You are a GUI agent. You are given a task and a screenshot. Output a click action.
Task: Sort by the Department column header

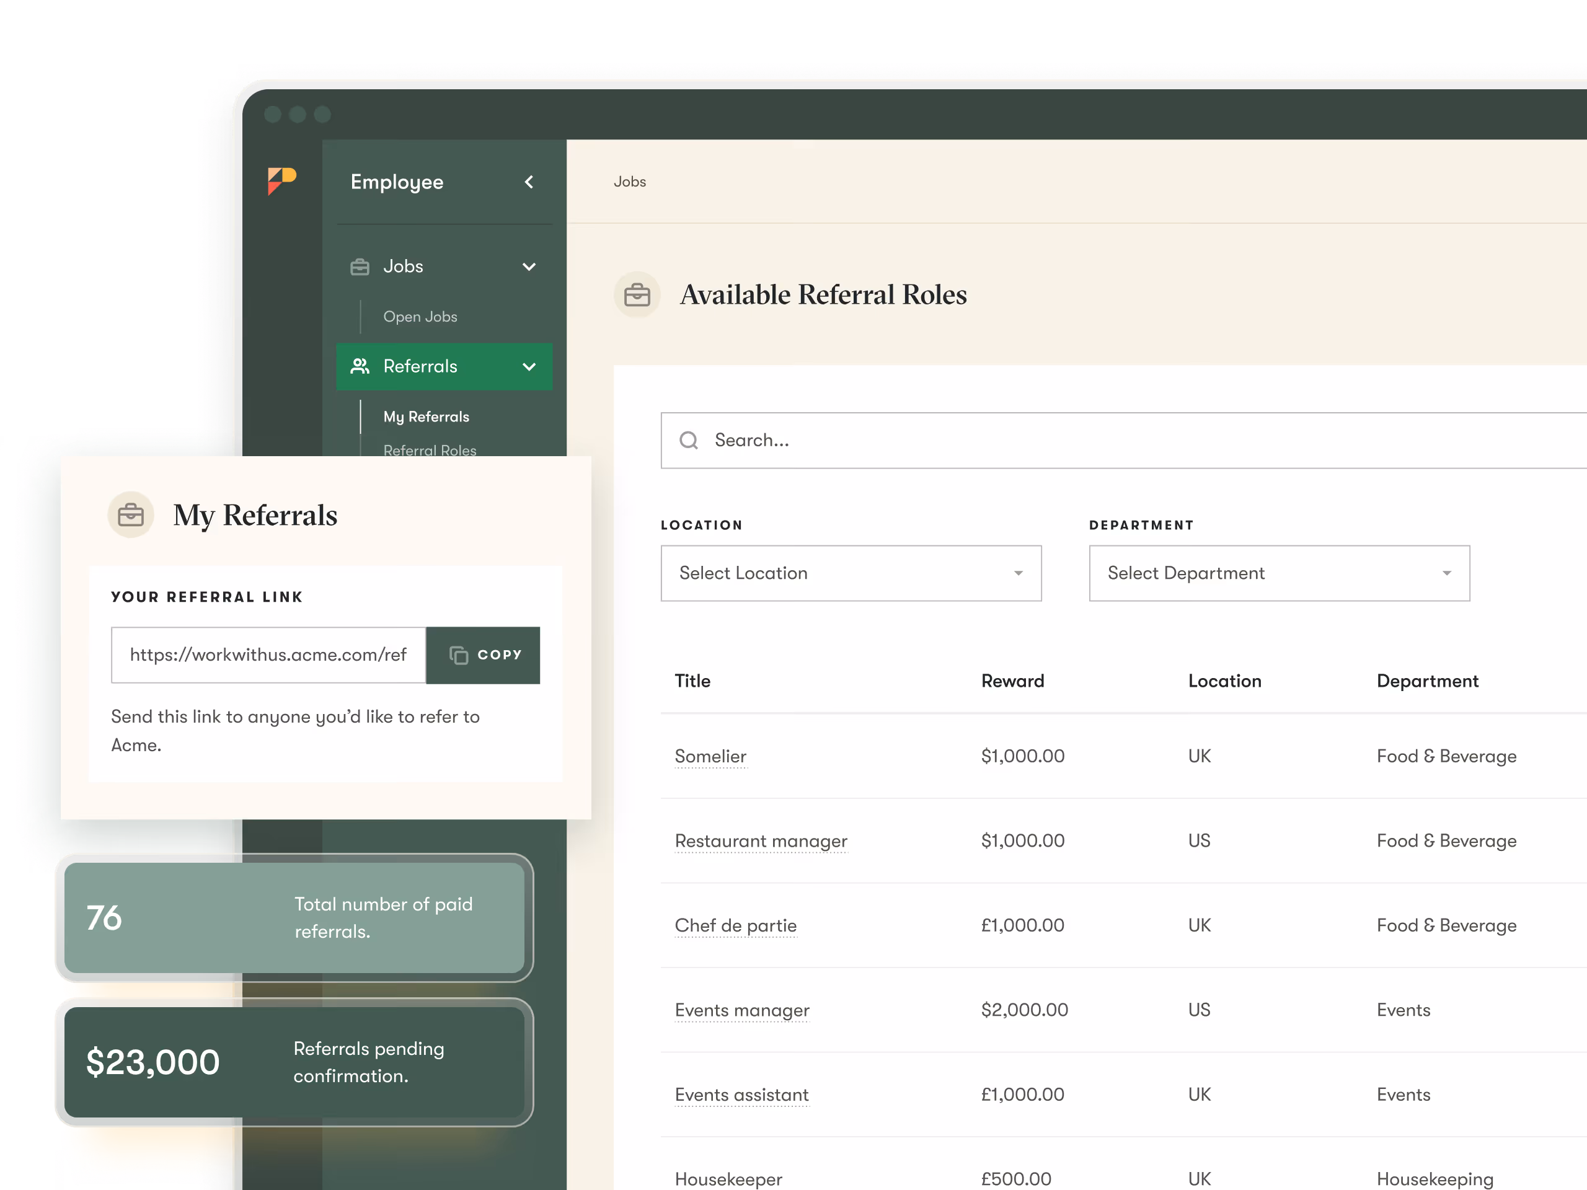pos(1427,681)
